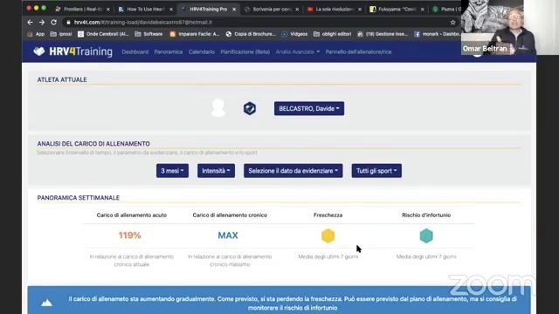Open Pannello dell'allenatore/rice nav item

coord(358,52)
